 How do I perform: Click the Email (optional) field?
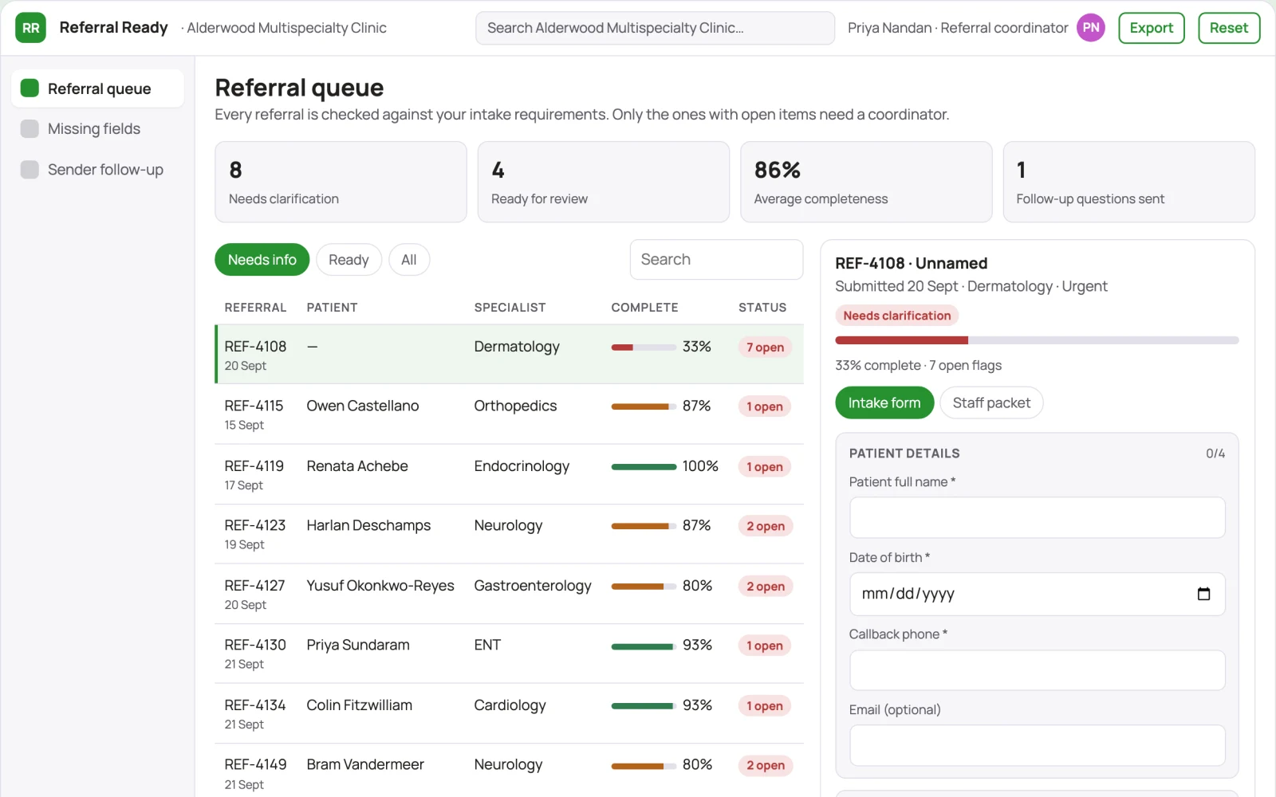point(1037,745)
